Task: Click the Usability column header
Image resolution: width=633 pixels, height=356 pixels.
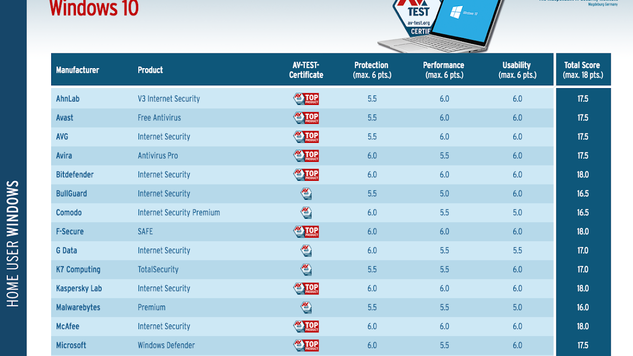Action: pos(517,70)
